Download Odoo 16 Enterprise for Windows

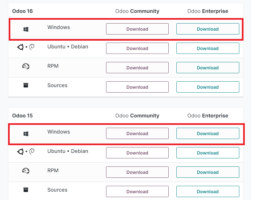208,29
